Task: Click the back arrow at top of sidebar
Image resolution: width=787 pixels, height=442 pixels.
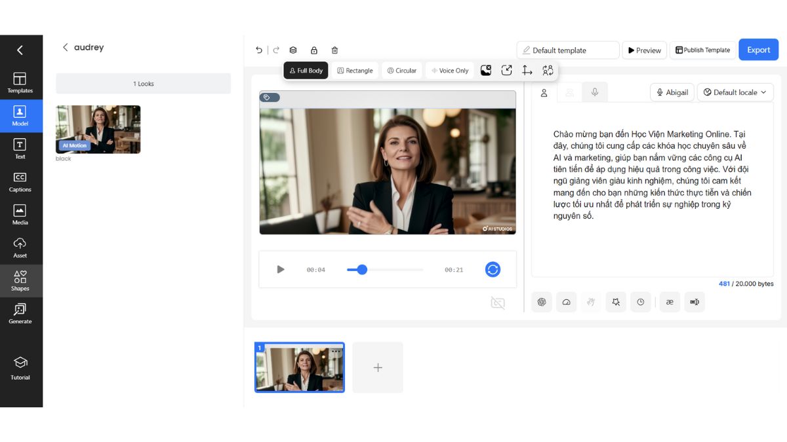Action: 20,50
